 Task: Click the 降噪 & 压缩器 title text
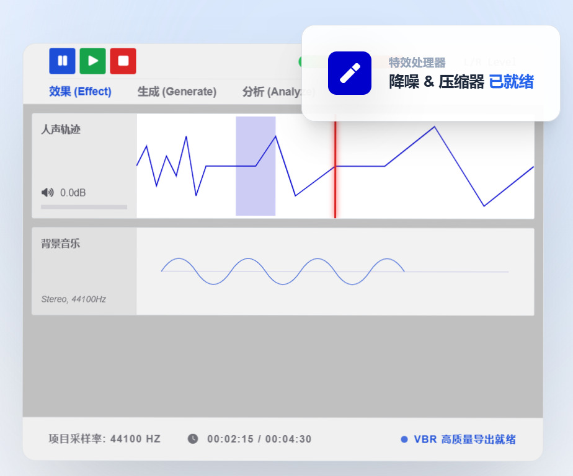click(437, 81)
